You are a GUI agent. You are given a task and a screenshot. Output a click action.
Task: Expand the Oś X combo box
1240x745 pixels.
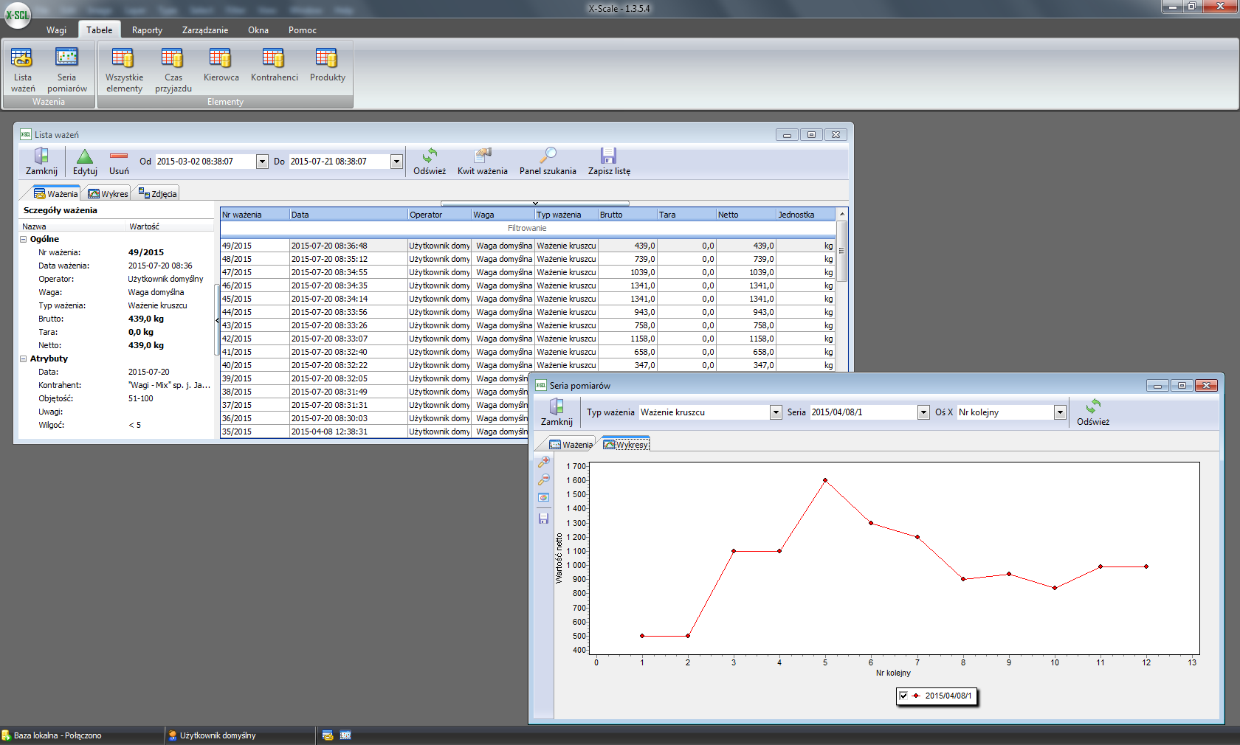coord(1060,412)
